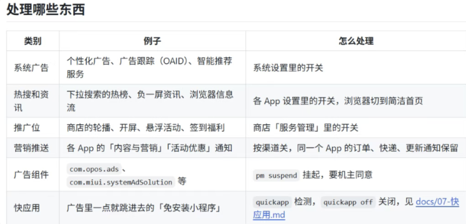The width and height of the screenshot is (466, 224).
Task: Click the text 各 App 的「内容与营销」「活动优惠」通知
Action: tap(149, 148)
